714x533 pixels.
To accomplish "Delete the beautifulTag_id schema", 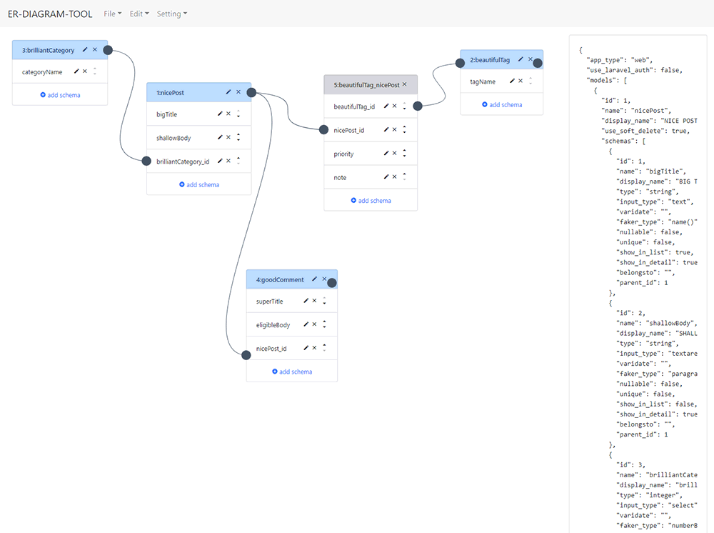I will 394,106.
